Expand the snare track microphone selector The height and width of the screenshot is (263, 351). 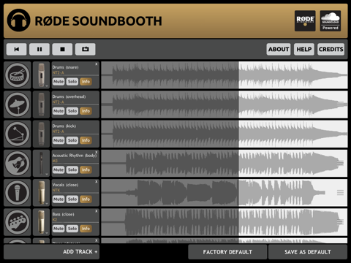click(42, 75)
